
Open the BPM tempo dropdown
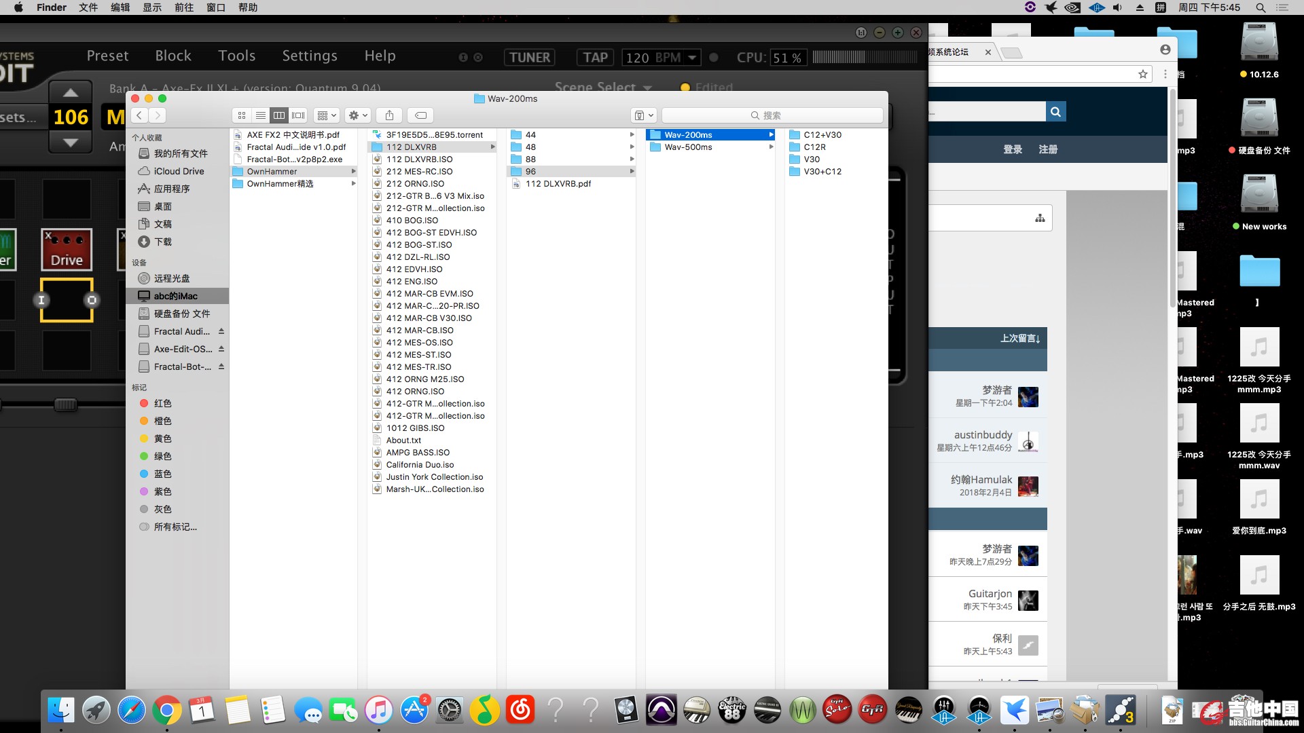point(692,58)
